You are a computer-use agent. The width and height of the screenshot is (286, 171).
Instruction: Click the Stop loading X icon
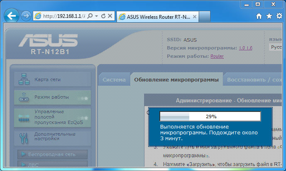coord(110,16)
